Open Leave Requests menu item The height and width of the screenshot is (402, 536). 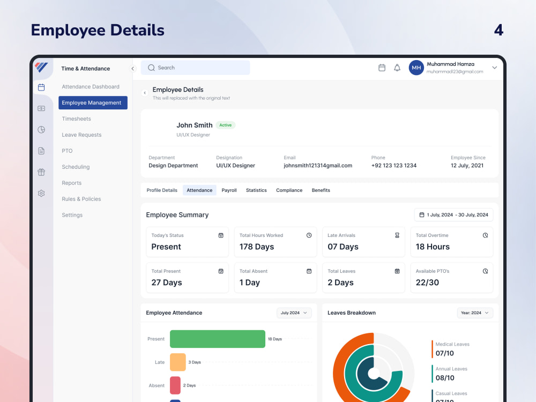(81, 135)
